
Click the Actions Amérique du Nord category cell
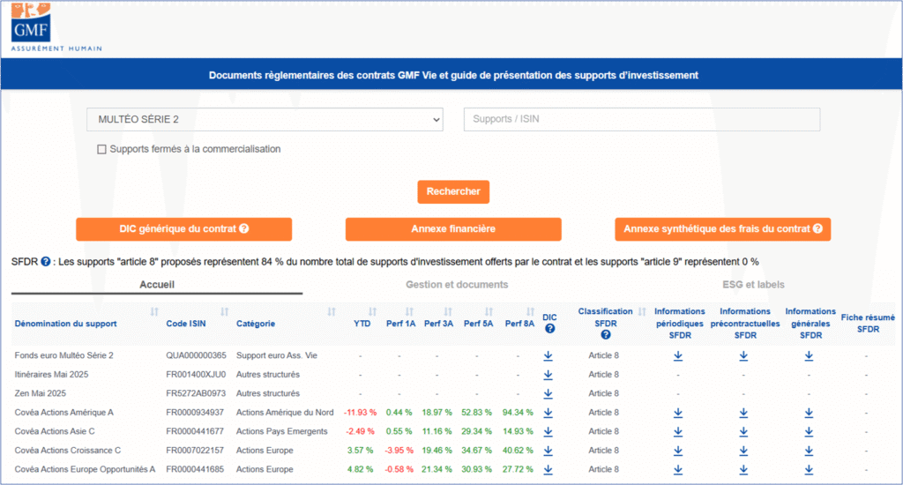tap(285, 413)
